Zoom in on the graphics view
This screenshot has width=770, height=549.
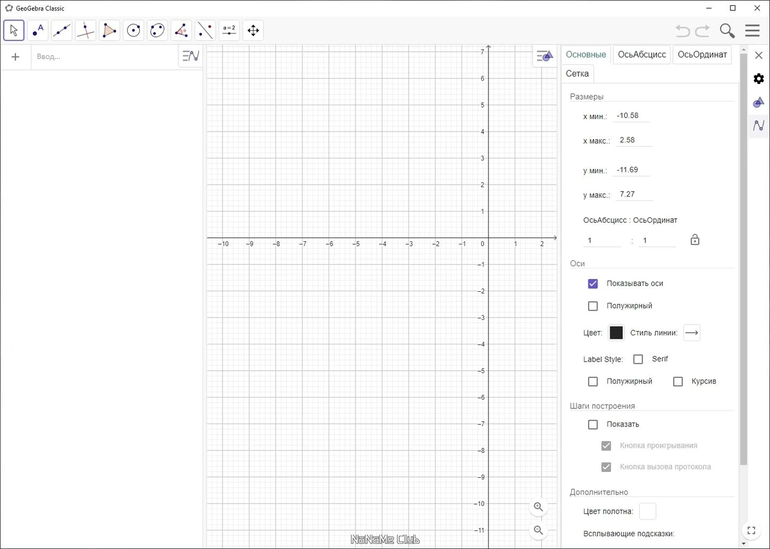click(538, 507)
